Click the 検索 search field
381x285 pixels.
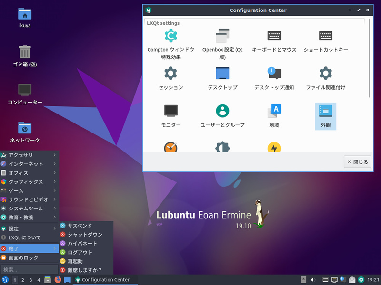(30, 269)
